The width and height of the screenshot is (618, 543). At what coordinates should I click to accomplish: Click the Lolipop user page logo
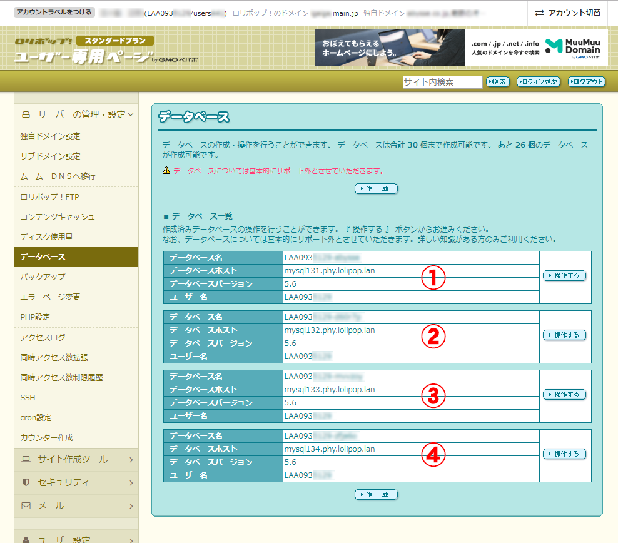click(x=84, y=50)
